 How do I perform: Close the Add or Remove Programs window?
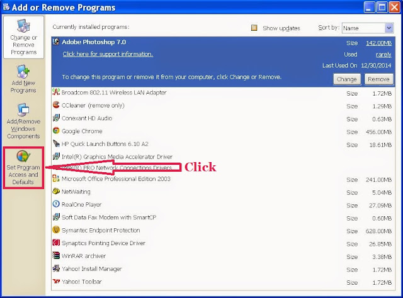point(394,7)
